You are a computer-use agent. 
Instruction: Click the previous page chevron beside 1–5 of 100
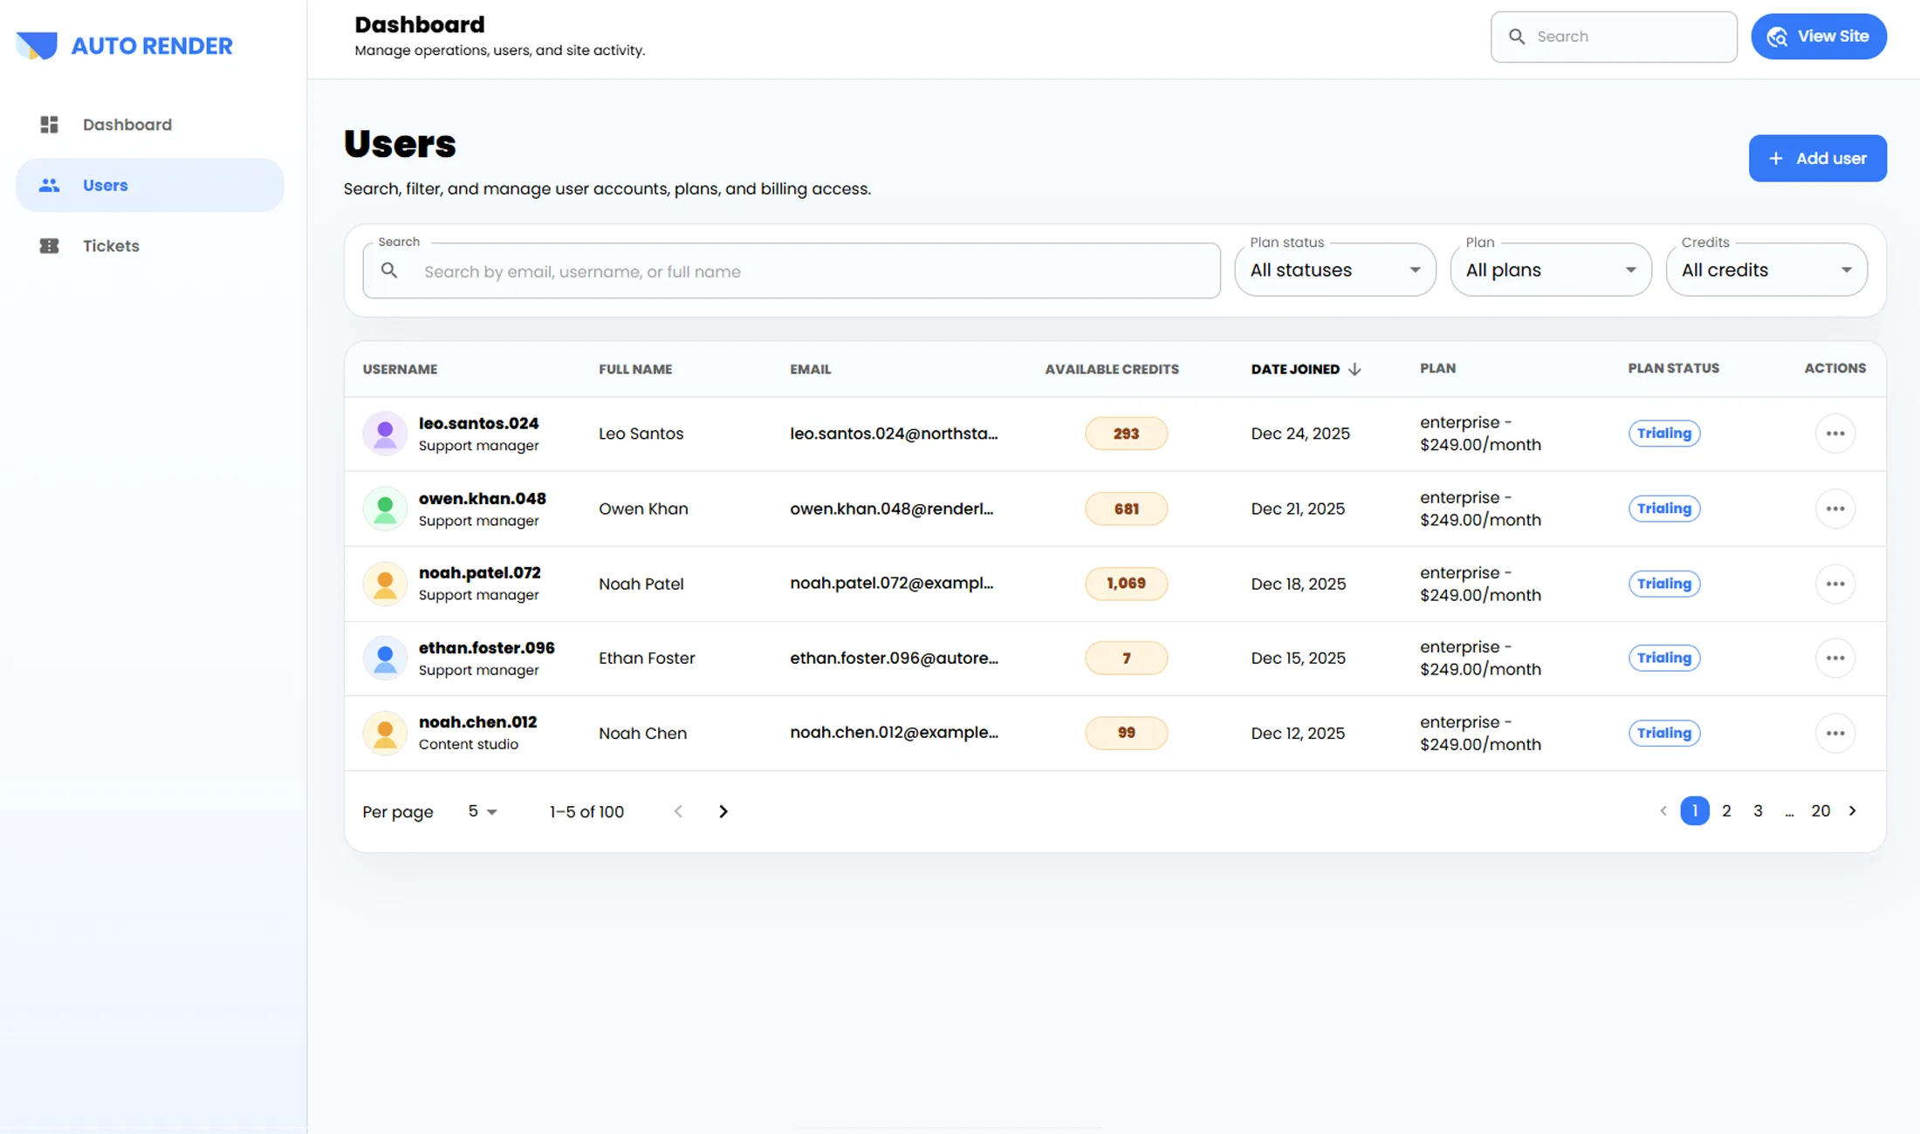click(678, 811)
